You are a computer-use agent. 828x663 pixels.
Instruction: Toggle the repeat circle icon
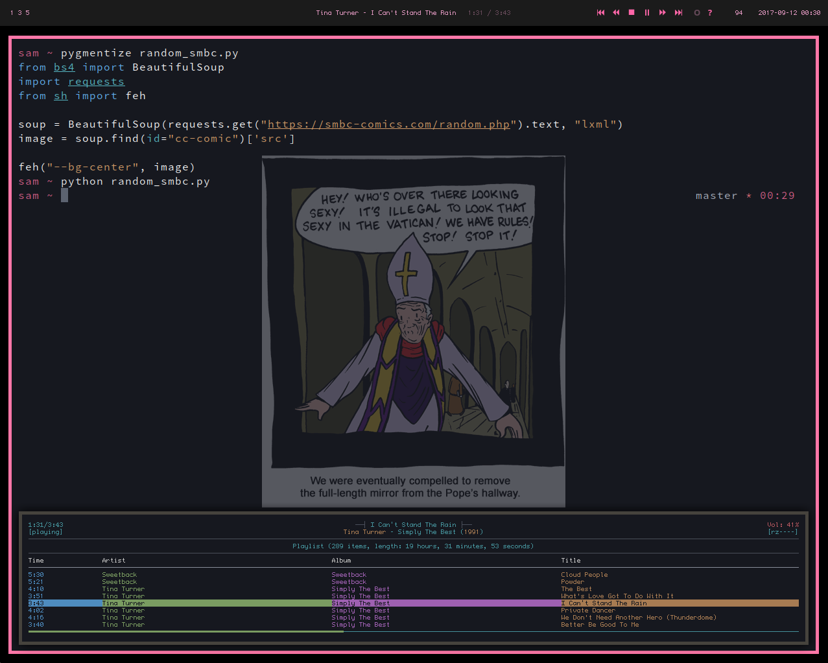(x=697, y=12)
